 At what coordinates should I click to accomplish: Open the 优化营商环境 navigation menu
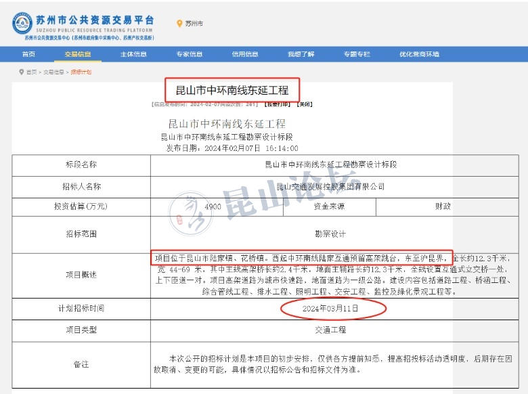tap(419, 54)
